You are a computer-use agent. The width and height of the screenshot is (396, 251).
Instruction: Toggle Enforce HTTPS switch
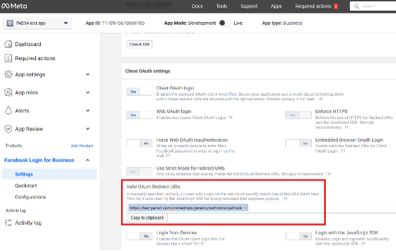point(298,115)
